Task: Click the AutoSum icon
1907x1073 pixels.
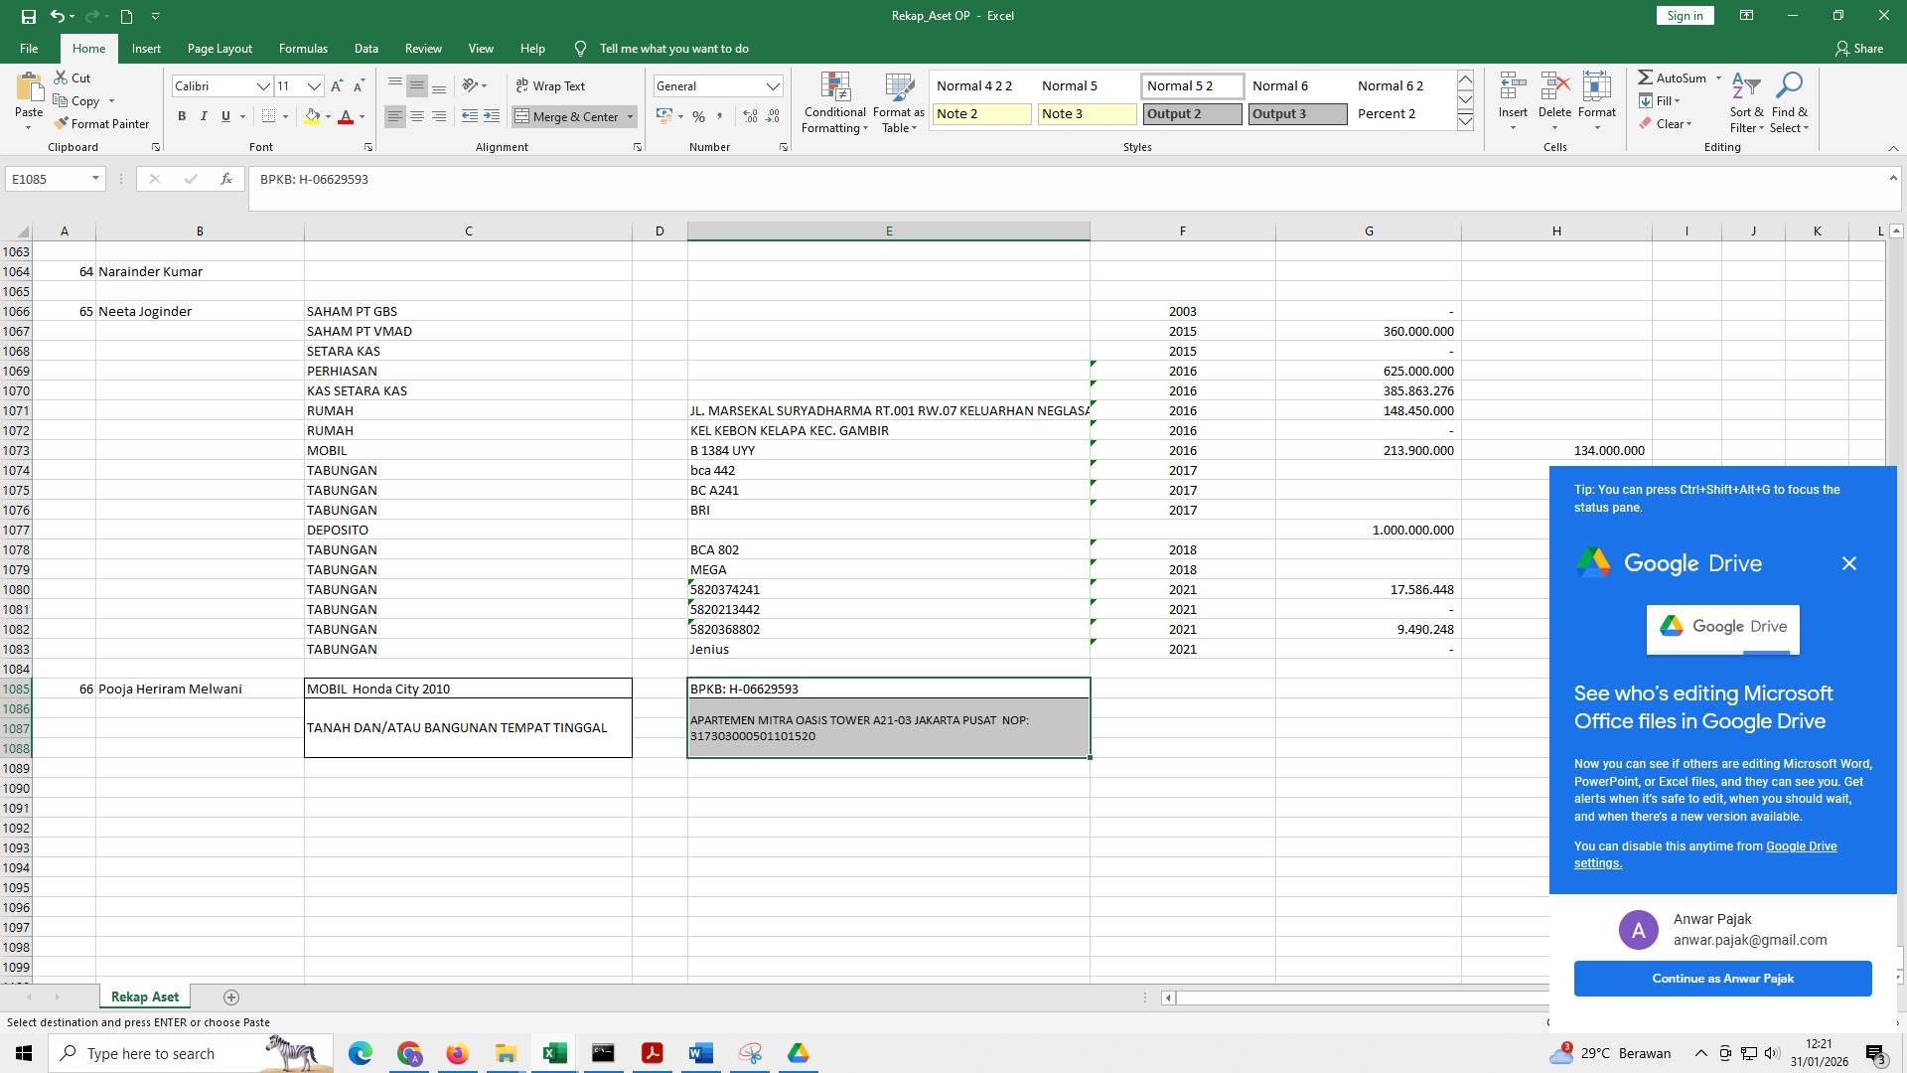Action: [1648, 77]
